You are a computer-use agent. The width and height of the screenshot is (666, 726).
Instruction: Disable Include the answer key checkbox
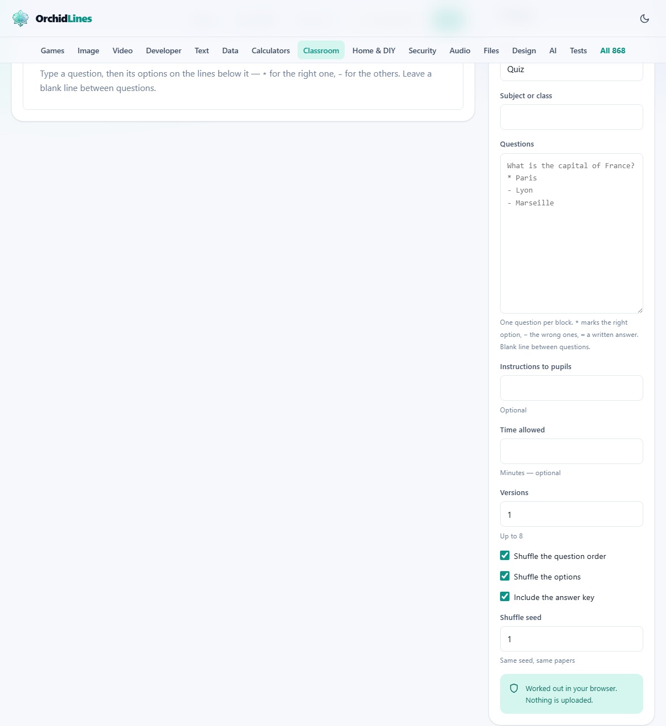[x=504, y=597]
